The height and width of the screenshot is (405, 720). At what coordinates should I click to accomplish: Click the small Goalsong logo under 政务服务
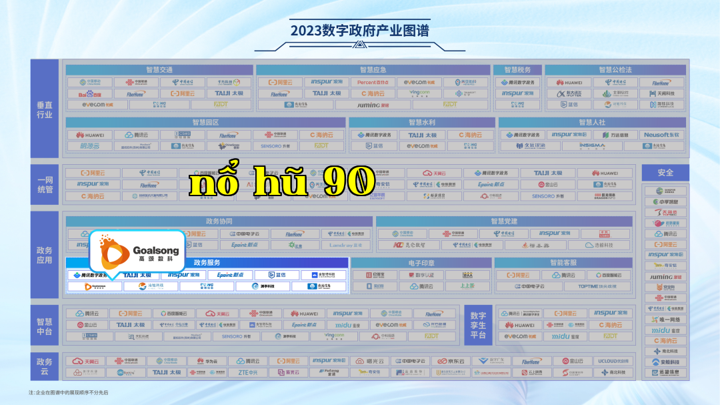pos(95,286)
